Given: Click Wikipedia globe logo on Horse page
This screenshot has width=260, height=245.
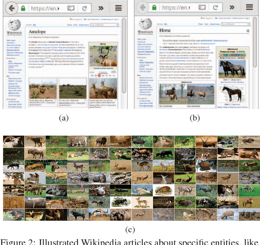Looking at the screenshot, I should (145, 24).
